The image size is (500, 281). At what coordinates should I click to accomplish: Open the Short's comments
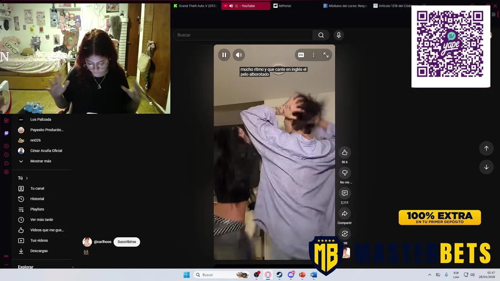[345, 193]
